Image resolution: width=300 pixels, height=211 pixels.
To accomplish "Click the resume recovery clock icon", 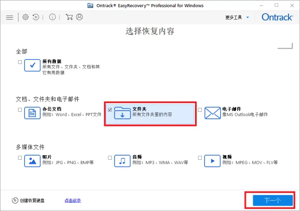I will click(x=36, y=17).
